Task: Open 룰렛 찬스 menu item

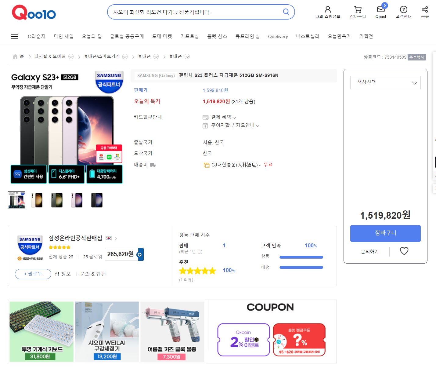Action: click(217, 36)
